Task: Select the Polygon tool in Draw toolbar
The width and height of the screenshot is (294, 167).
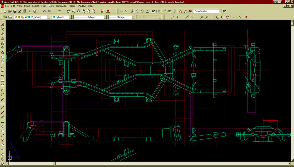Action: click(3, 126)
